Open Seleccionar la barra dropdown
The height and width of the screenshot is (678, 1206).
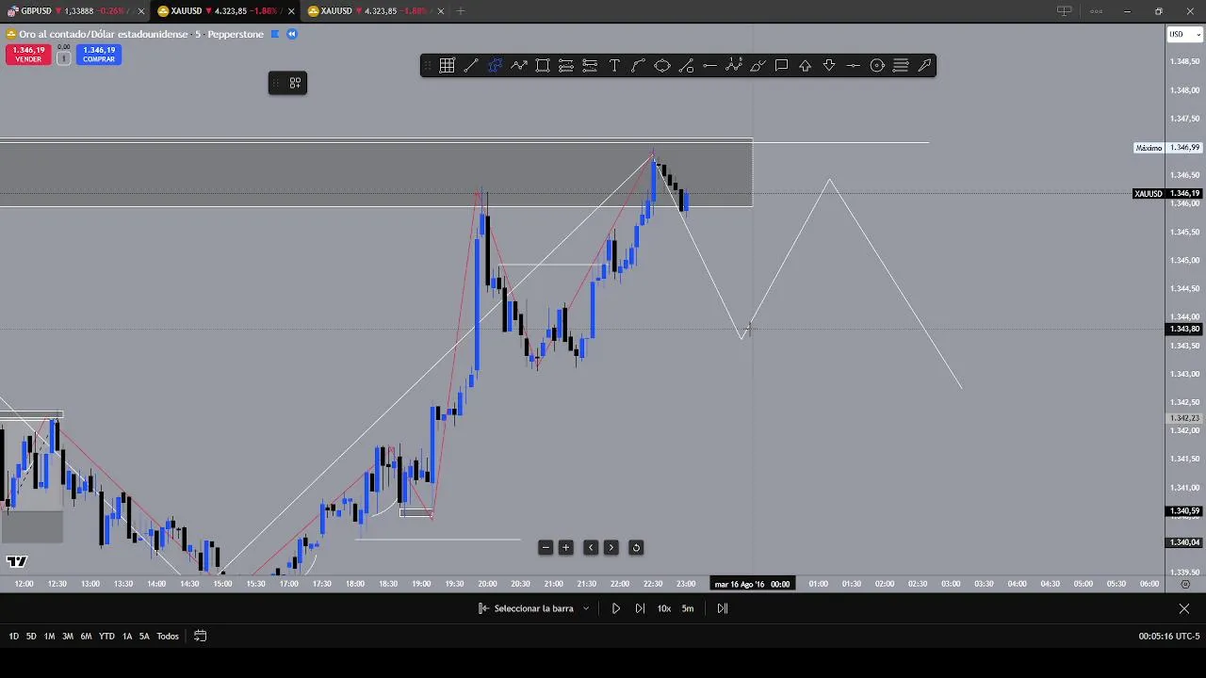tap(533, 608)
